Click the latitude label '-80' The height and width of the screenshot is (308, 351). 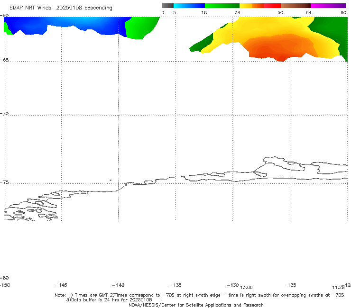(x=4, y=278)
